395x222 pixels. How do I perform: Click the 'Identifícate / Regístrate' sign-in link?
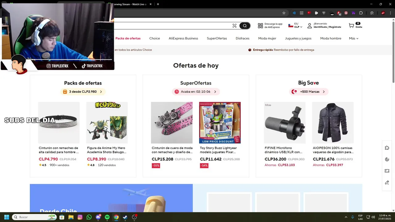(x=327, y=27)
